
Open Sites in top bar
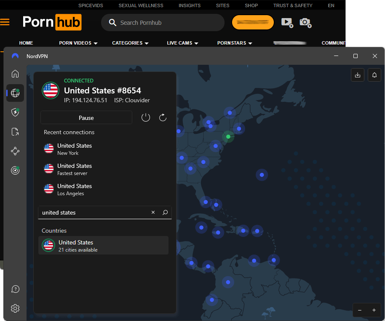pyautogui.click(x=222, y=5)
